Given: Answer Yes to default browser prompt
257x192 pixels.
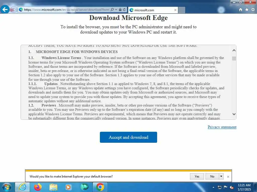Looking at the screenshot, I should pyautogui.click(x=197, y=176).
